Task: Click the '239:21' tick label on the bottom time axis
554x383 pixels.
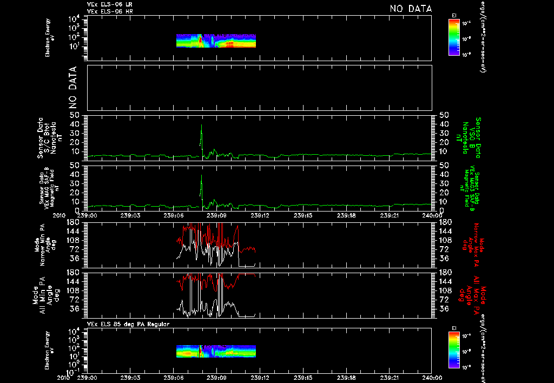Action: (x=388, y=378)
